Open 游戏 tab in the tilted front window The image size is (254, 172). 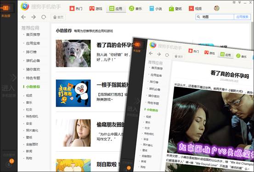[209, 52]
